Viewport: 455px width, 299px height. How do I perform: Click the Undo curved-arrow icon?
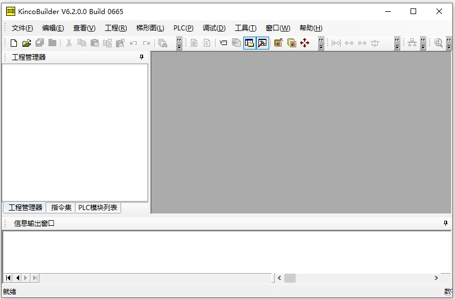[x=133, y=43]
